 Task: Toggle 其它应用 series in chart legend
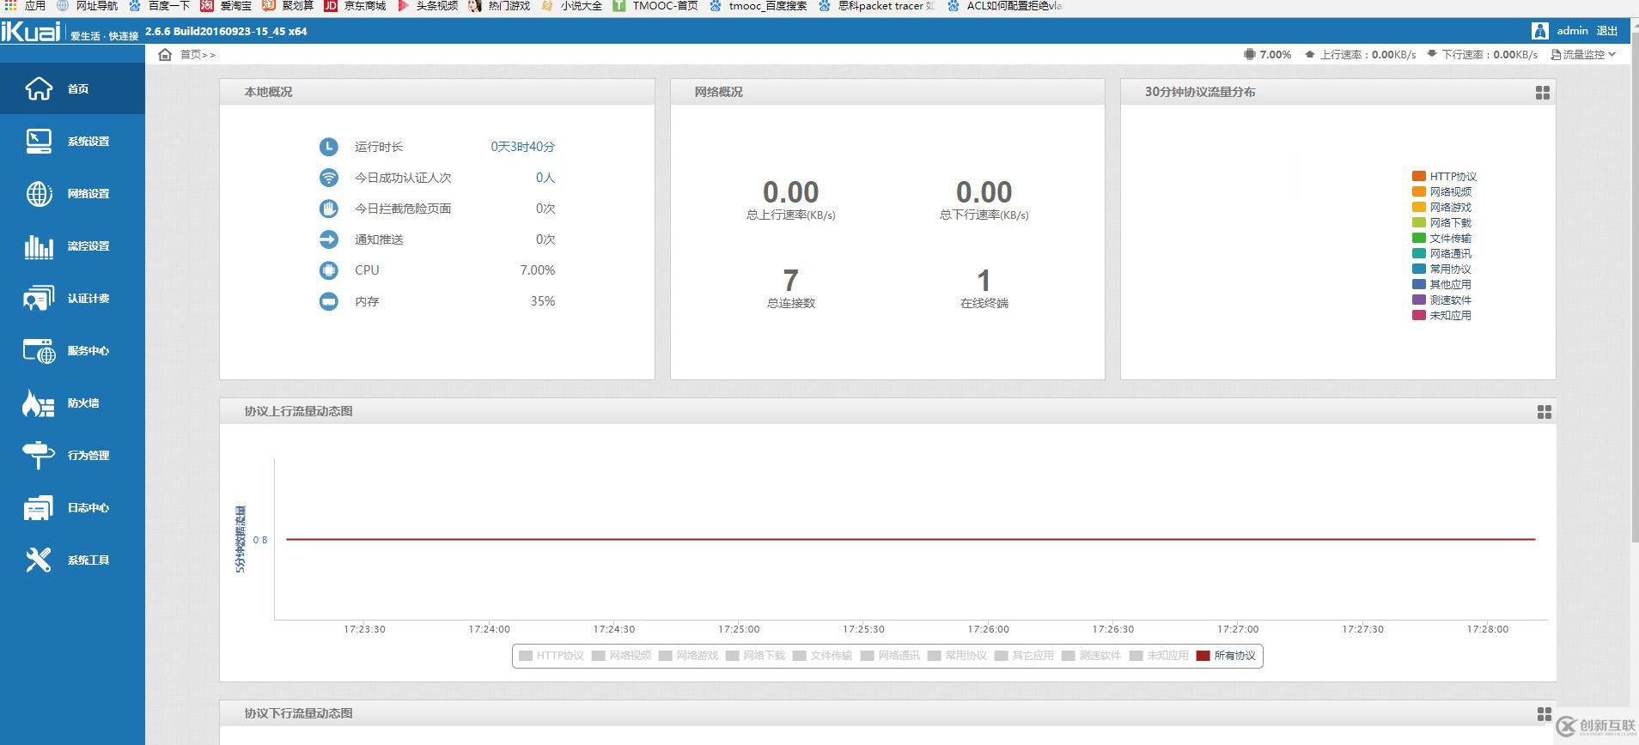[1024, 656]
